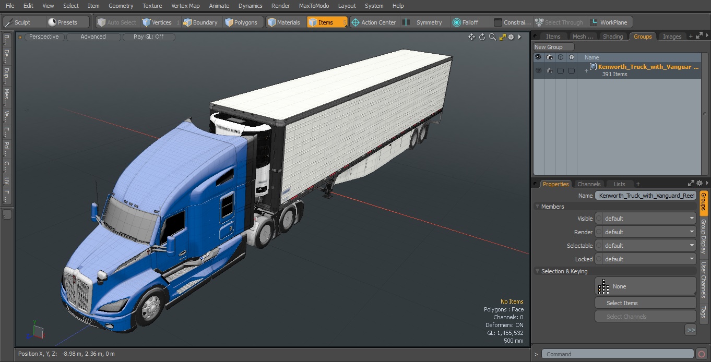Maximize the viewport with the expand arrows icon

click(503, 37)
